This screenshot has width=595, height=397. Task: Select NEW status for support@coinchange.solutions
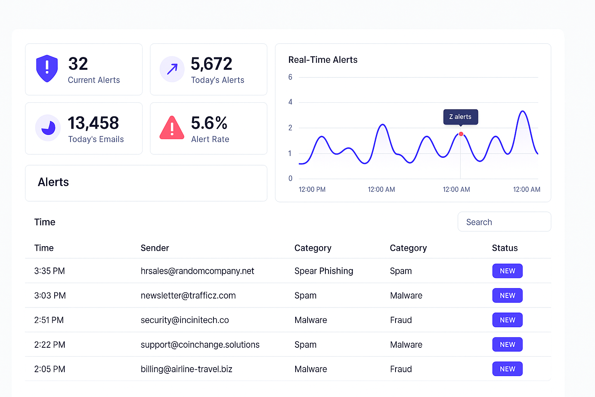pos(507,345)
